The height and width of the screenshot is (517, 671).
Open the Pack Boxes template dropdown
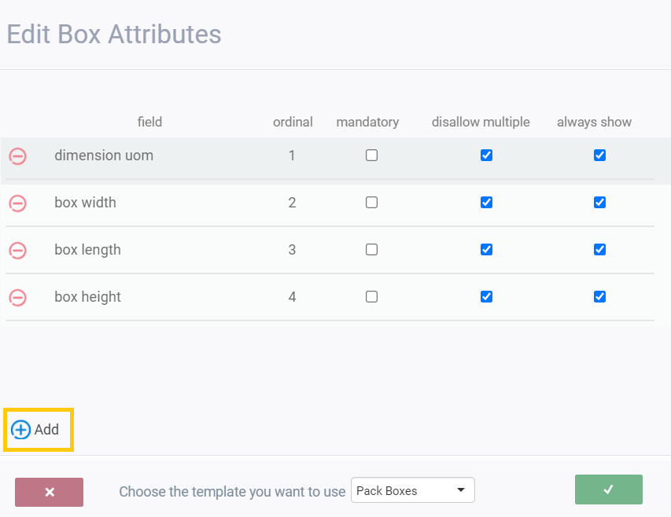pos(412,491)
